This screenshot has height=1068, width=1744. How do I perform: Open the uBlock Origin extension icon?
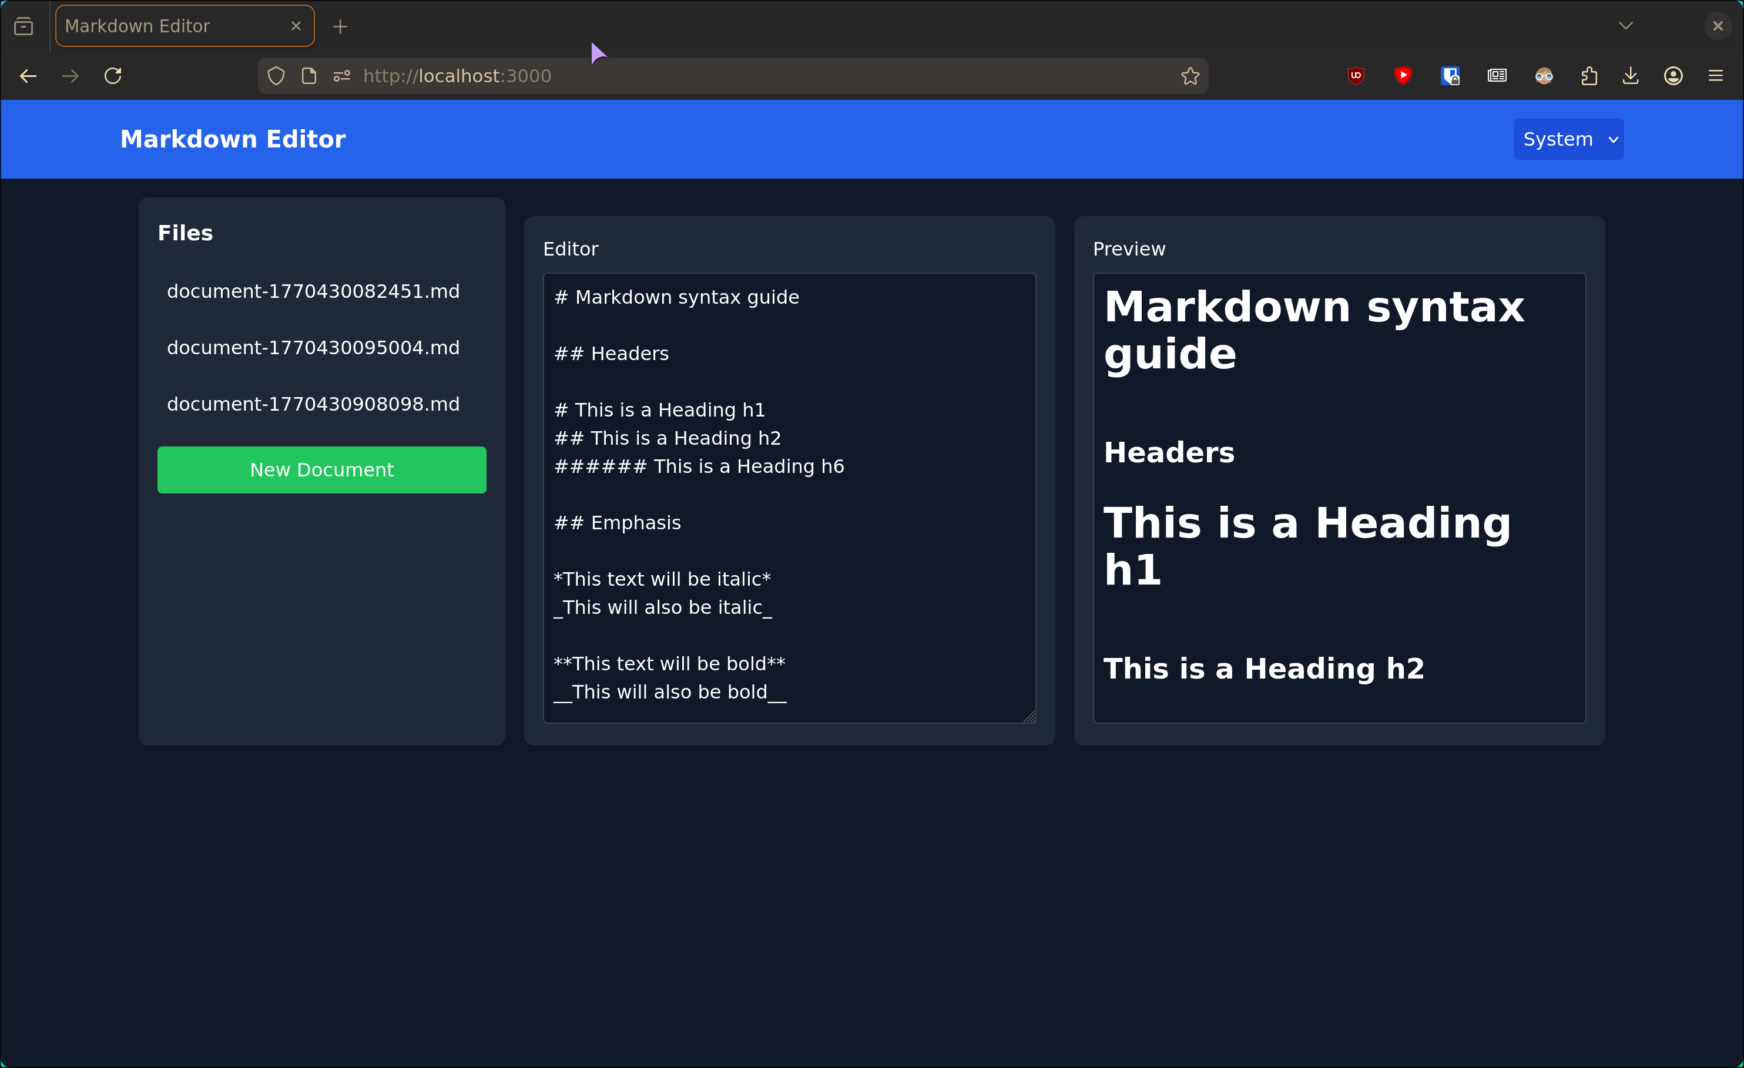[1356, 76]
